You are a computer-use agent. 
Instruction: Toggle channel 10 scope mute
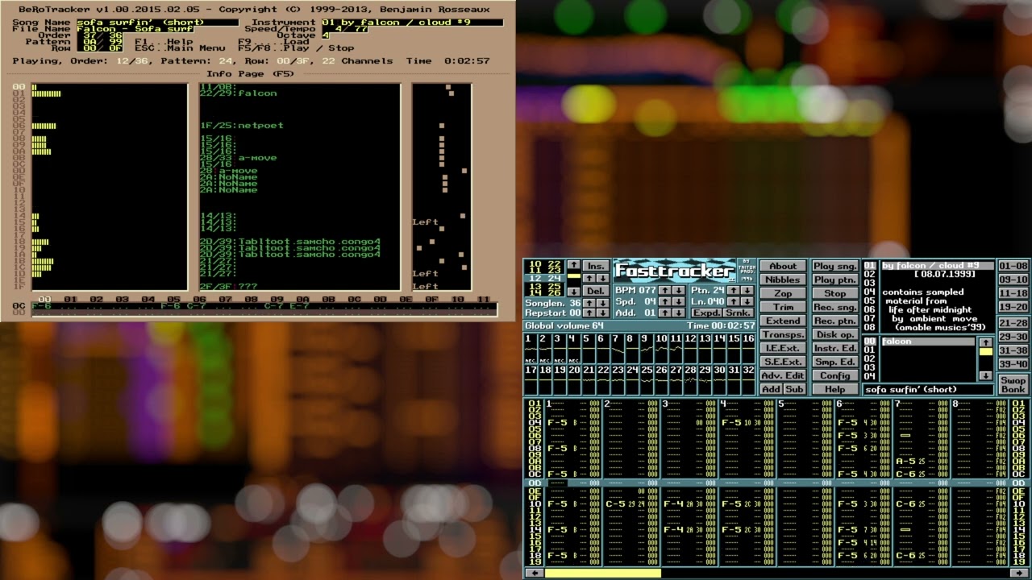661,349
